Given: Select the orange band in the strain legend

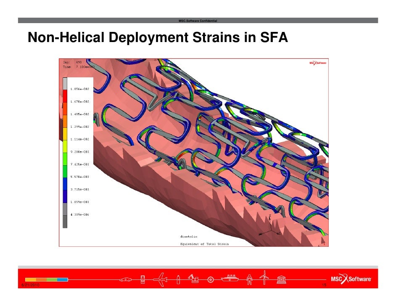Looking at the screenshot, I should (65, 121).
